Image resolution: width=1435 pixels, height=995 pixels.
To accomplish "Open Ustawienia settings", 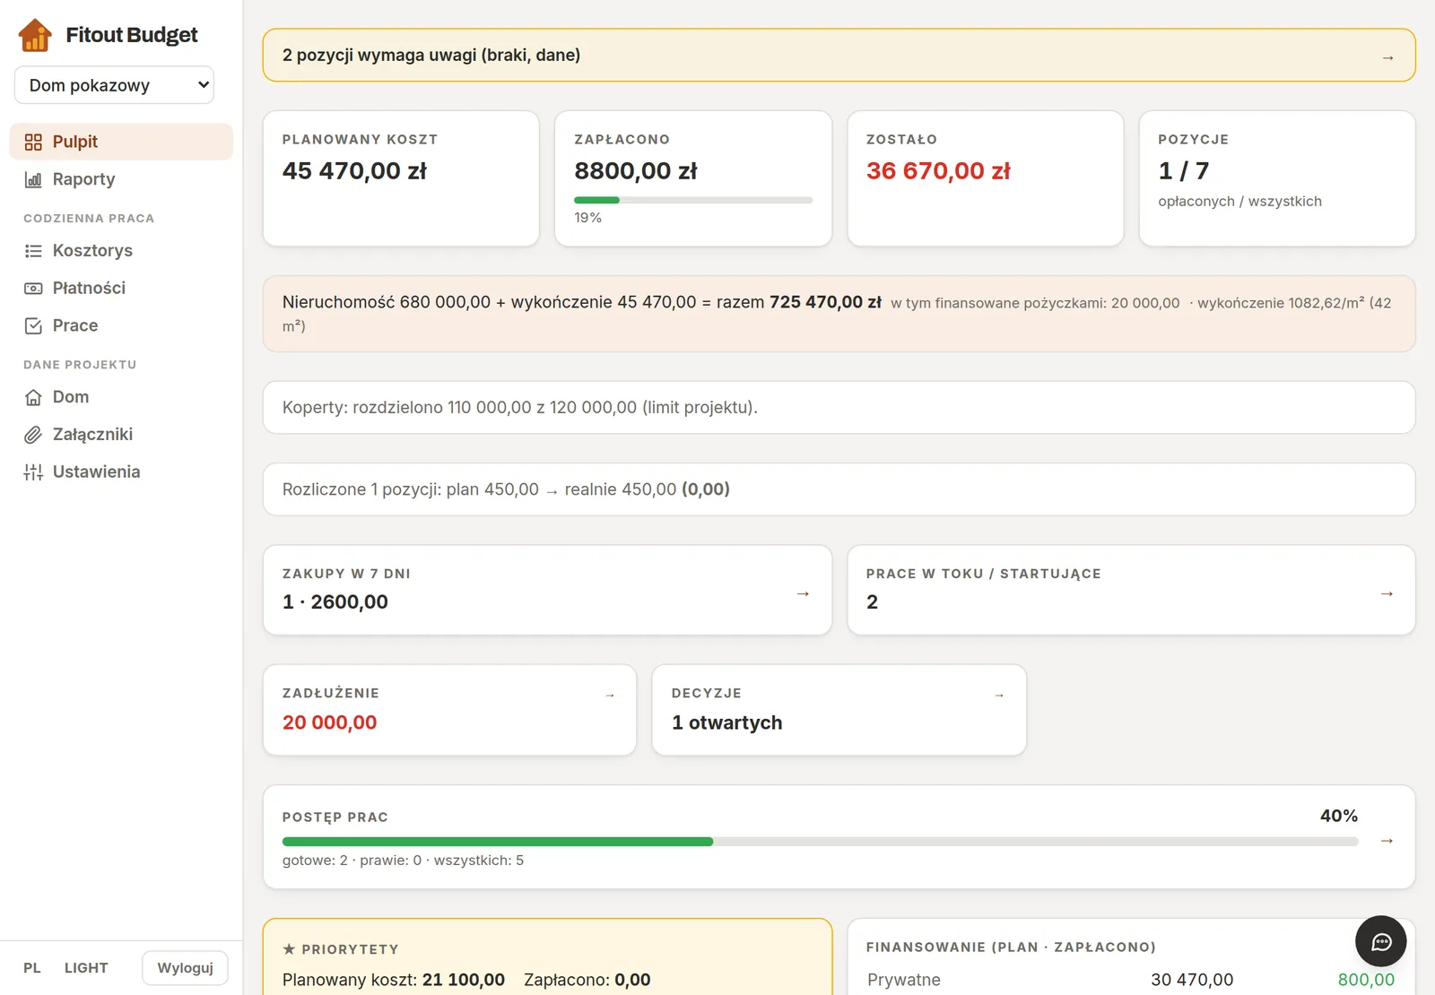I will [121, 472].
